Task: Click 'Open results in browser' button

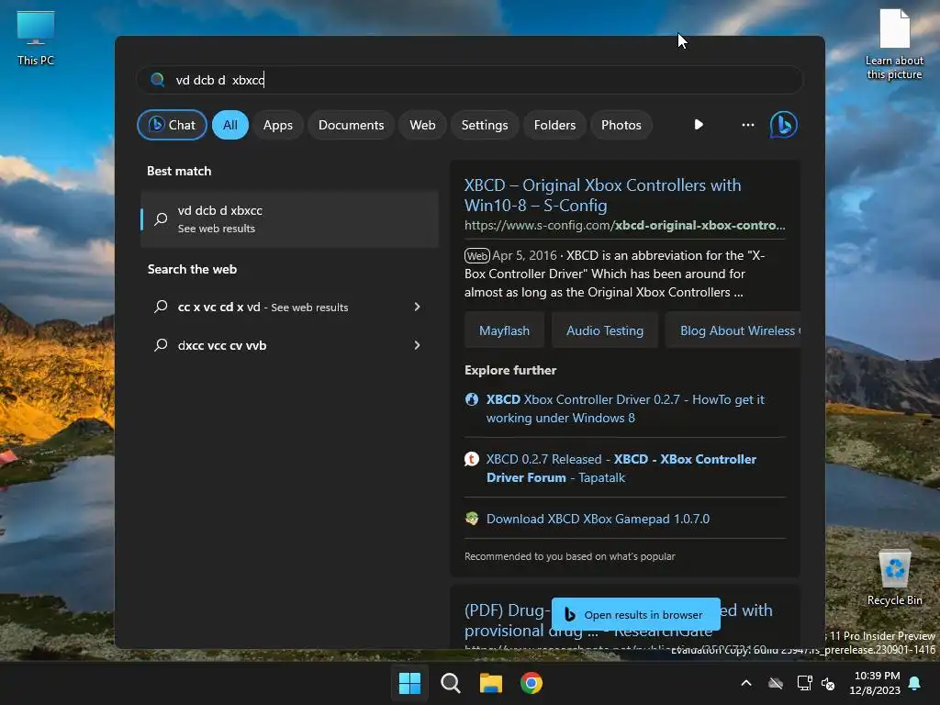Action: tap(635, 614)
